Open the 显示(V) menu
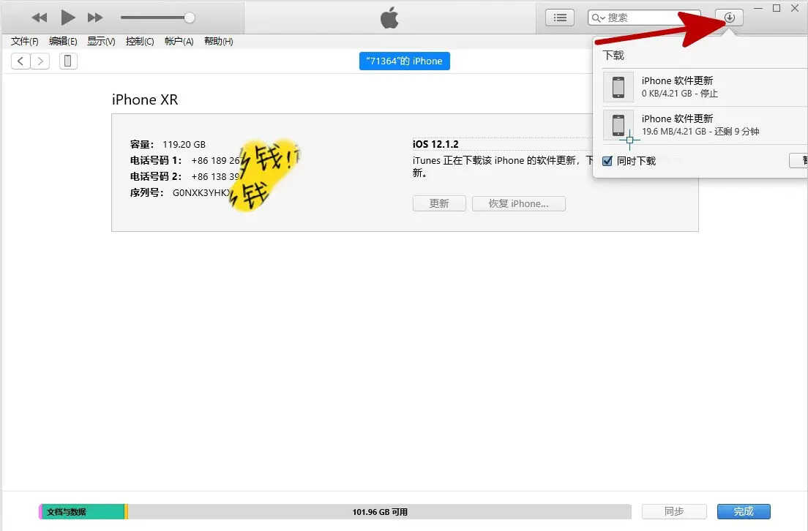Screen dimensions: 808x531 click(101, 41)
